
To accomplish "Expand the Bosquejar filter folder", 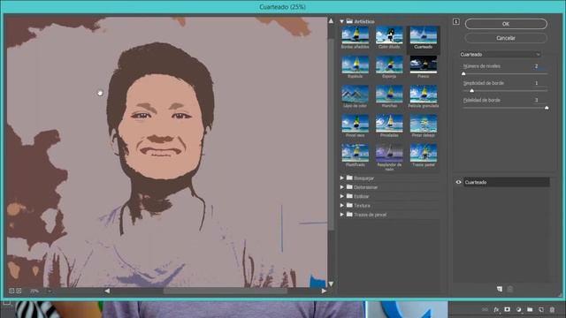I will tap(342, 178).
